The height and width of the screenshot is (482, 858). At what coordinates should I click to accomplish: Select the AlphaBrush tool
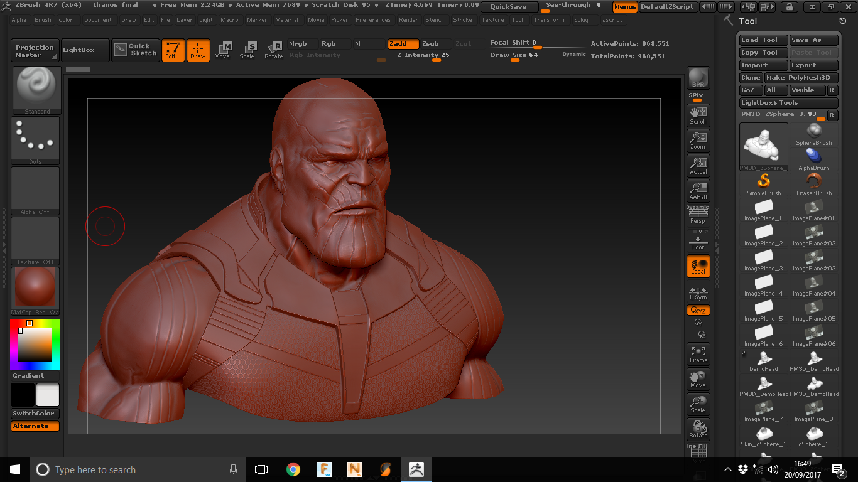814,159
